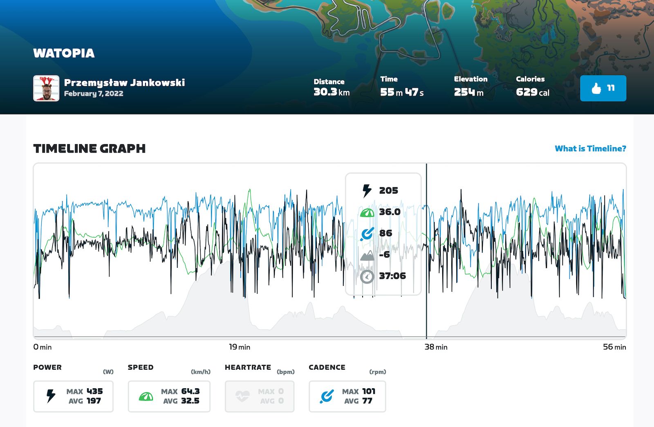This screenshot has height=427, width=654.
Task: Click the tooltip clock time icon
Action: (367, 276)
